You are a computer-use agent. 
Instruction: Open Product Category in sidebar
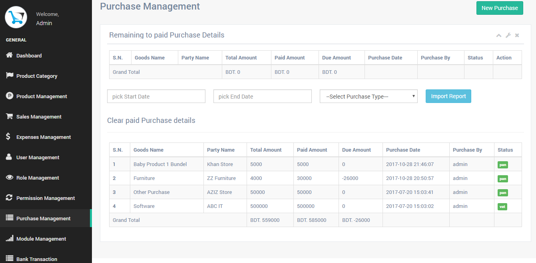tap(46, 76)
